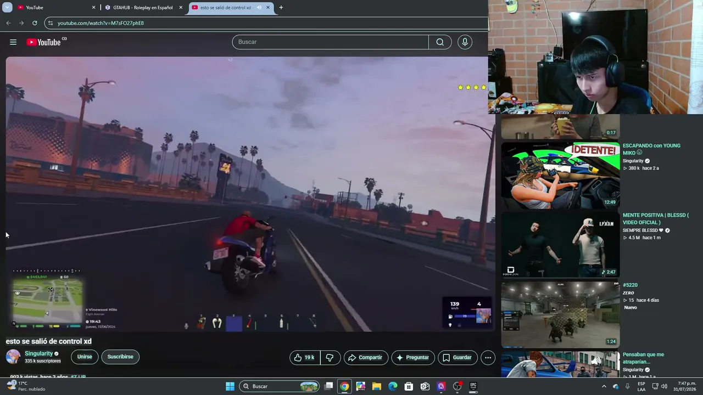Open 'MENTE POSITIVA | BLESSD' video thumbnail

pyautogui.click(x=560, y=245)
